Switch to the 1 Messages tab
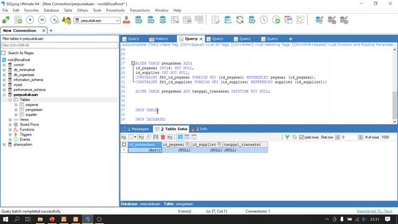Viewport: 398px width, 224px height. (x=136, y=129)
